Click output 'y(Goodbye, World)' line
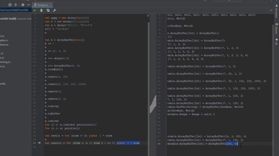This screenshot has width=279, height=156. pos(180,26)
